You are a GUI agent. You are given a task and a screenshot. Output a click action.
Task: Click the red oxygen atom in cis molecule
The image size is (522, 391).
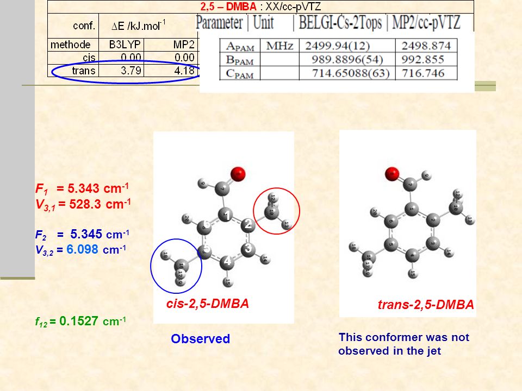(x=238, y=174)
